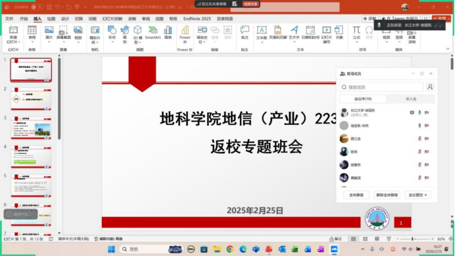Open the 设计 ribbon tab
Image resolution: width=455 pixels, height=256 pixels.
[x=65, y=18]
